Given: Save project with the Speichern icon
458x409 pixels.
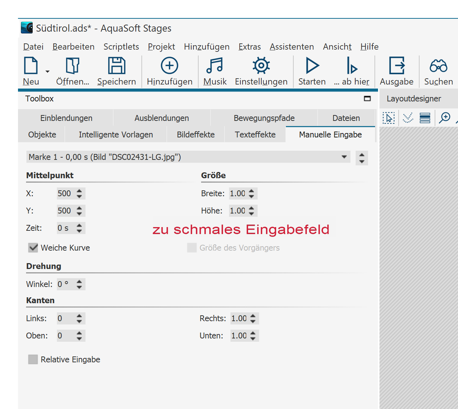Looking at the screenshot, I should click(x=117, y=66).
